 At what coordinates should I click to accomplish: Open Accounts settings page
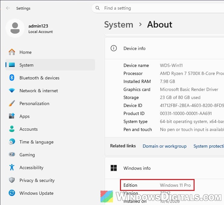point(50,129)
